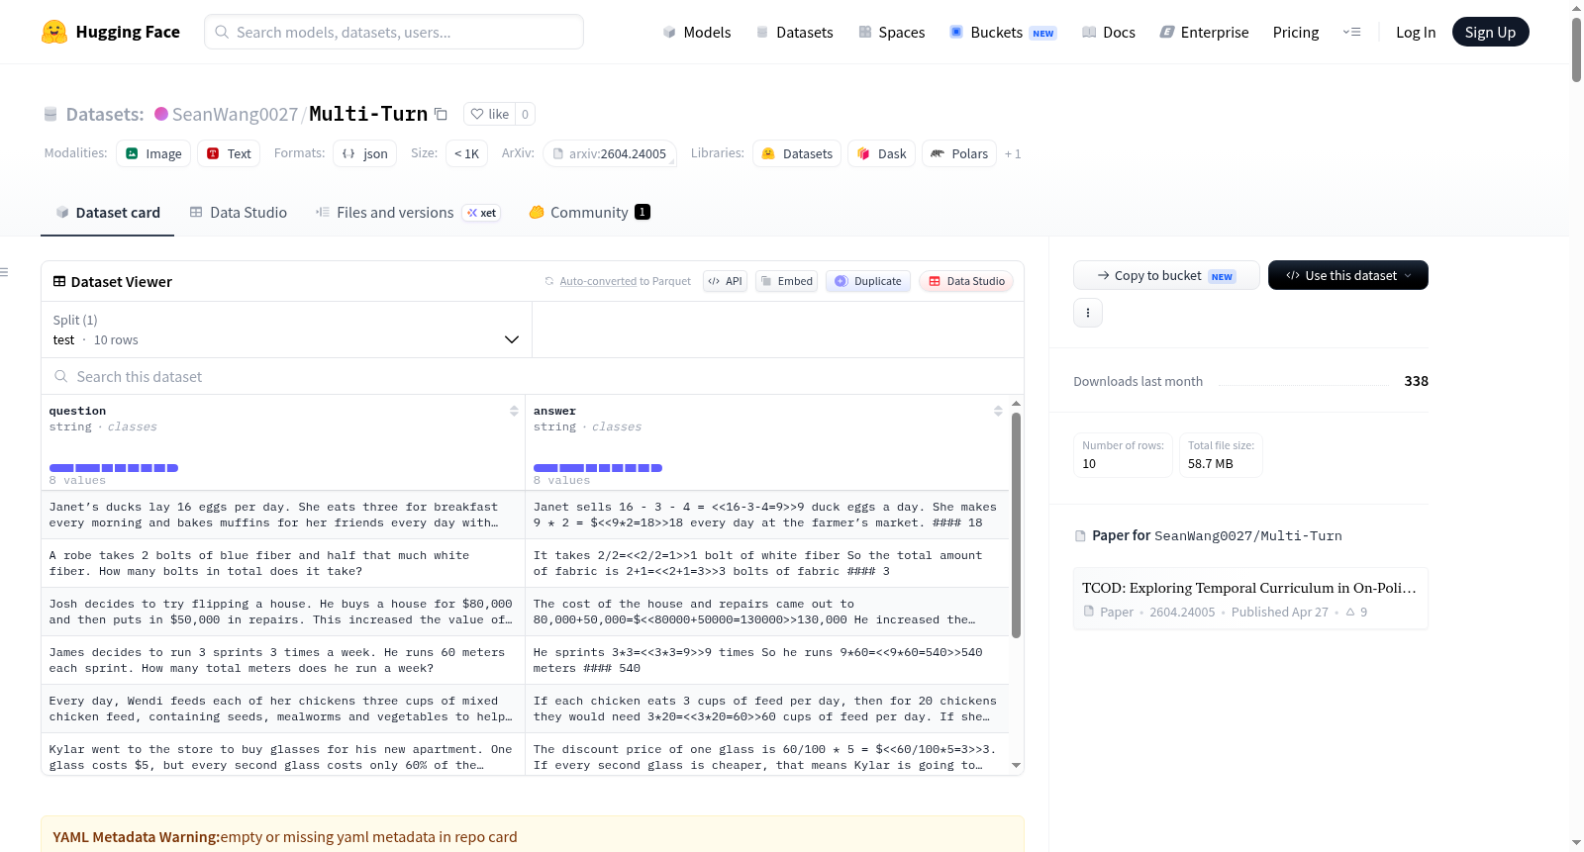This screenshot has width=1584, height=852.
Task: Go to Datasets in top navigation
Action: pyautogui.click(x=795, y=32)
